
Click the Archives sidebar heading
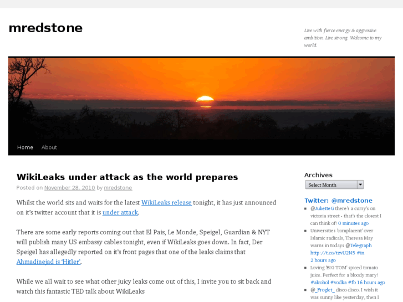coord(318,175)
